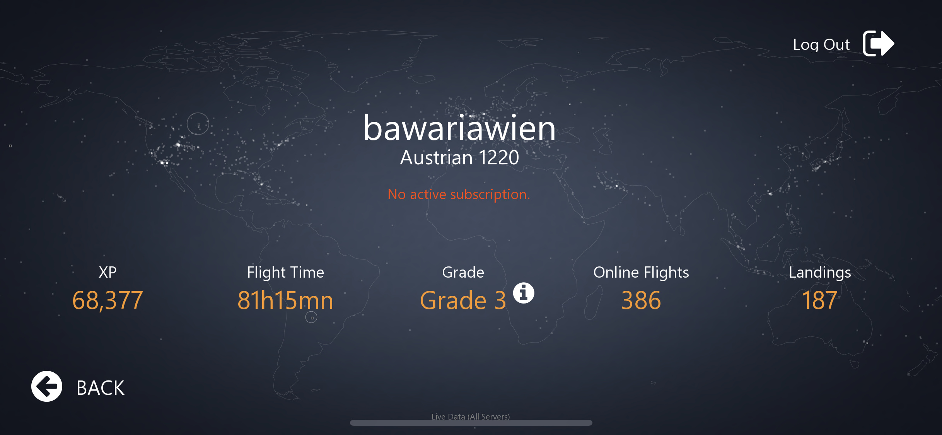This screenshot has width=942, height=435.
Task: Click the Log Out arrow icon
Action: [x=879, y=44]
